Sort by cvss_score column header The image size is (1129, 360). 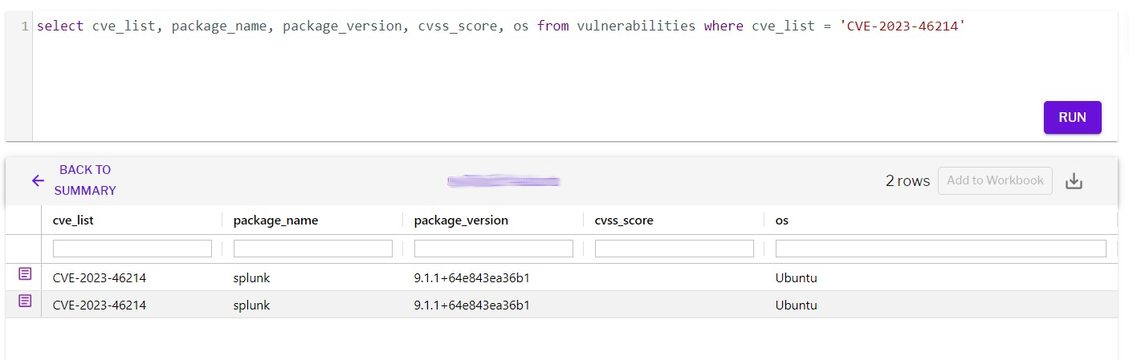pyautogui.click(x=624, y=220)
